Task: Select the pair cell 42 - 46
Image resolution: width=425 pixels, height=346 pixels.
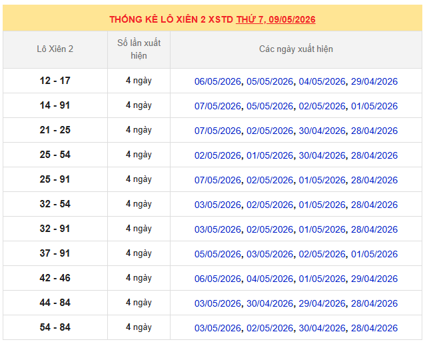Action: click(55, 278)
